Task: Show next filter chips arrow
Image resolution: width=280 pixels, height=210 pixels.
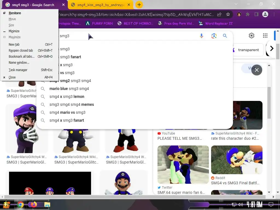Action: [x=272, y=48]
